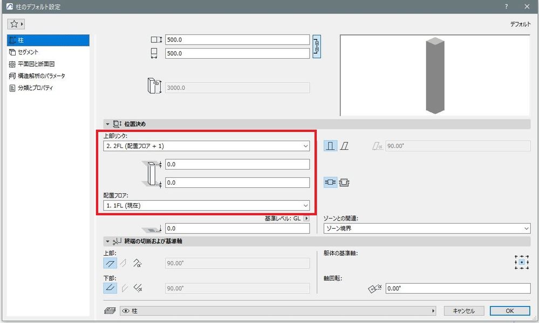Click the top offset 0.0 field
539x323 pixels.
click(237, 164)
